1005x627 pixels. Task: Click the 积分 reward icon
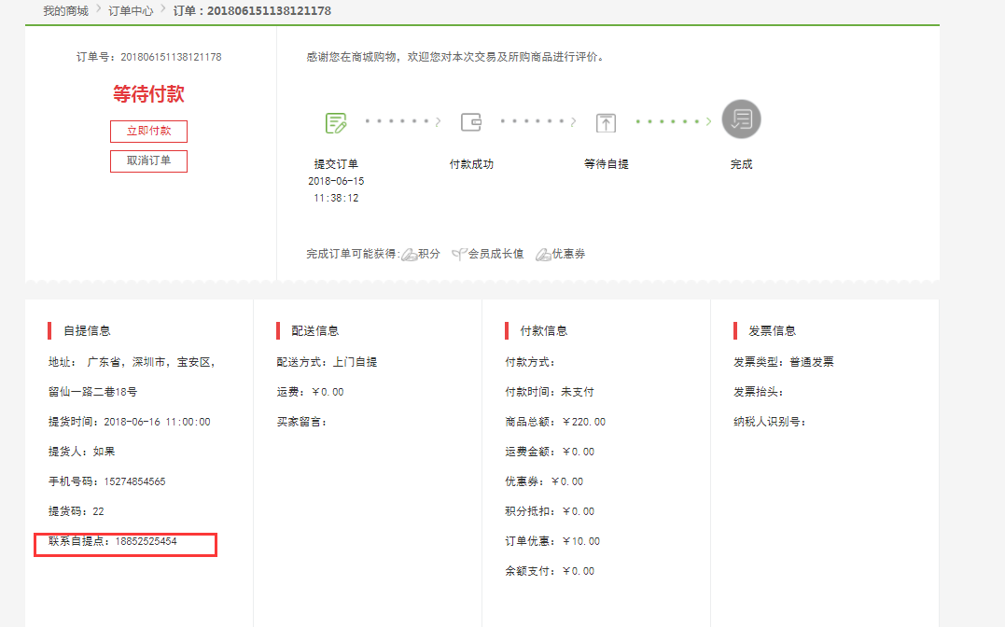(409, 255)
